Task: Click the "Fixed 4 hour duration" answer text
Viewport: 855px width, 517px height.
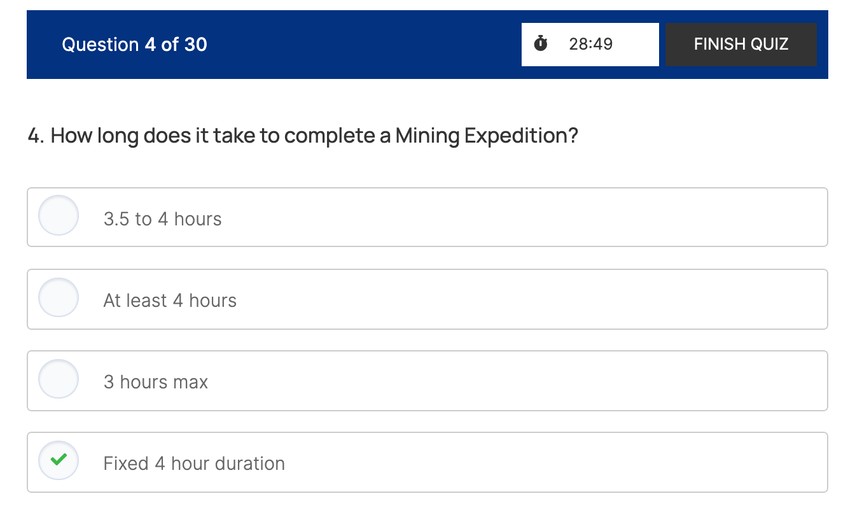Action: [194, 464]
